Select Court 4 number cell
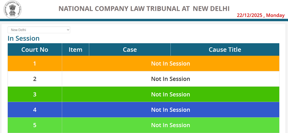Screen dimensions: 288x133 (x=35, y=110)
